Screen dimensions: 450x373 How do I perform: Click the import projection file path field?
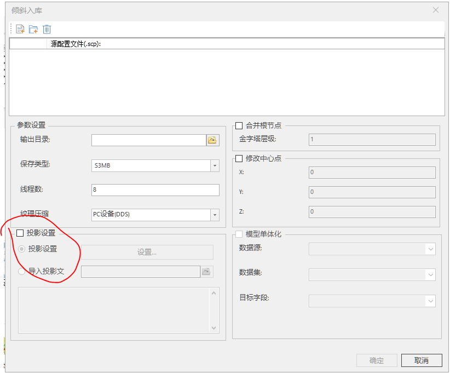[141, 272]
